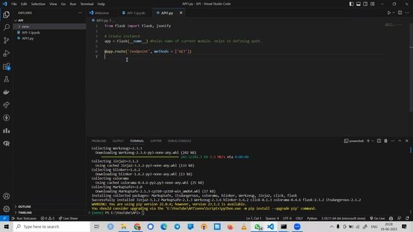Image resolution: width=413 pixels, height=232 pixels.
Task: Add a new terminal with plus icon
Action: click(368, 141)
